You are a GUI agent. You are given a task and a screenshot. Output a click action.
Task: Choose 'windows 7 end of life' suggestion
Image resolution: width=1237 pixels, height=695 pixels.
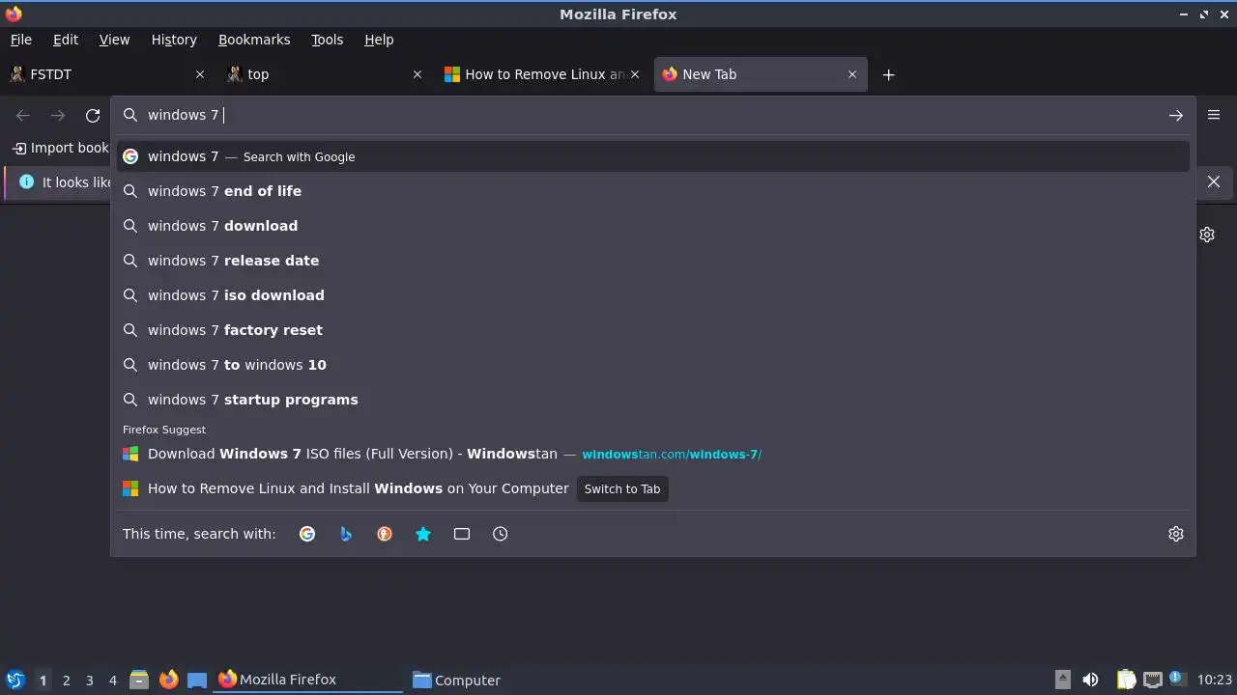653,191
